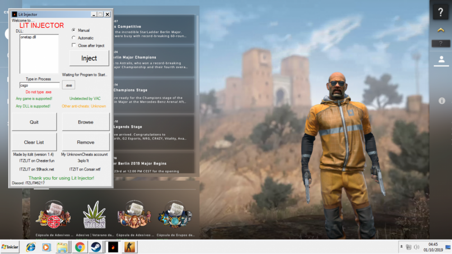Switch to the CS:GO taskbar icon
Screen dimensions: 452x254
tap(129, 247)
